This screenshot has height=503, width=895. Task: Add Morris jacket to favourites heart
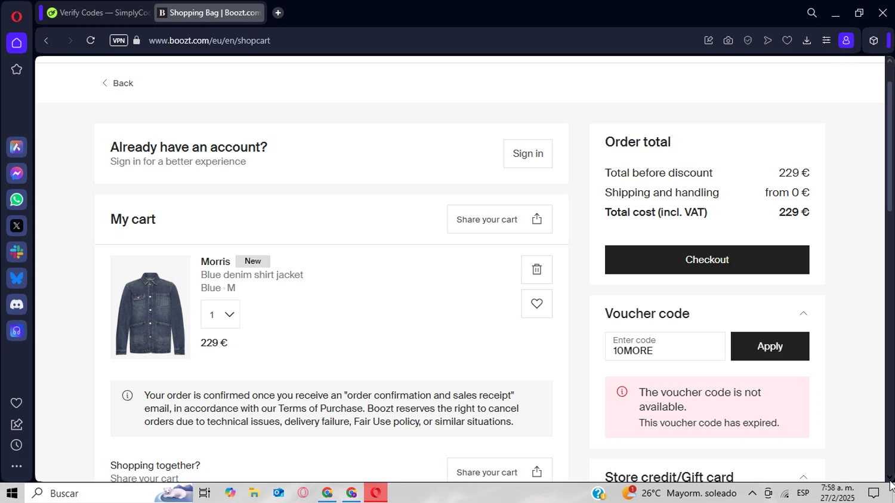(536, 304)
